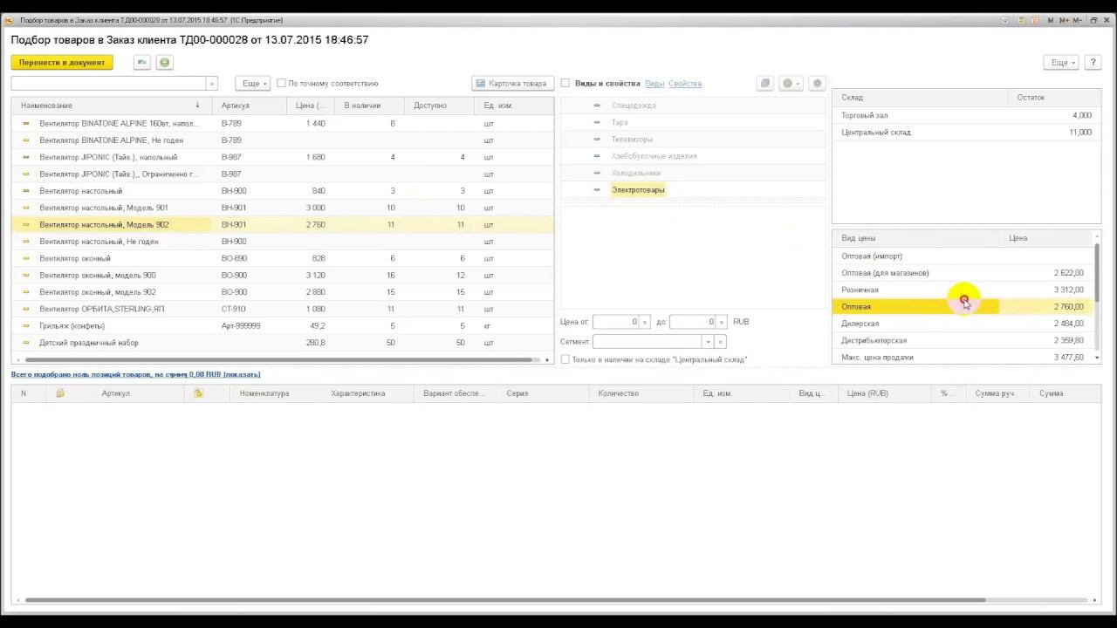This screenshot has width=1117, height=628.
Task: Click item icon for 'Вентилятор оконный' row B0-890
Action: click(x=26, y=258)
